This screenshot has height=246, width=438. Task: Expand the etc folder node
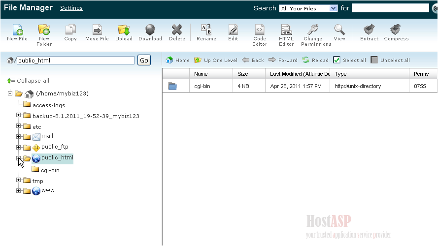(19, 126)
